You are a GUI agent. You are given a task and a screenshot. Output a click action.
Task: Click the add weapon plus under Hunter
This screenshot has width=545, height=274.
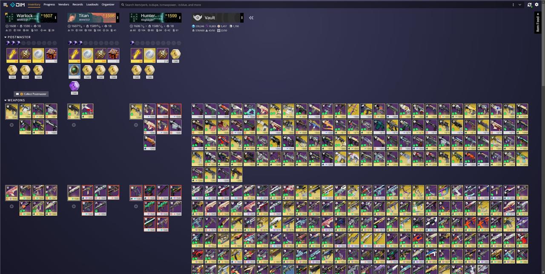[x=136, y=125]
